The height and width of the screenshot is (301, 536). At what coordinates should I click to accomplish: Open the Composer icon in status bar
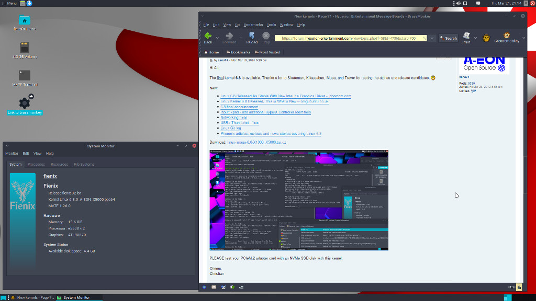223,287
